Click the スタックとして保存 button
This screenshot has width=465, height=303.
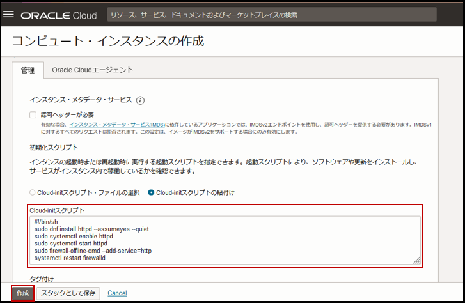click(x=68, y=293)
